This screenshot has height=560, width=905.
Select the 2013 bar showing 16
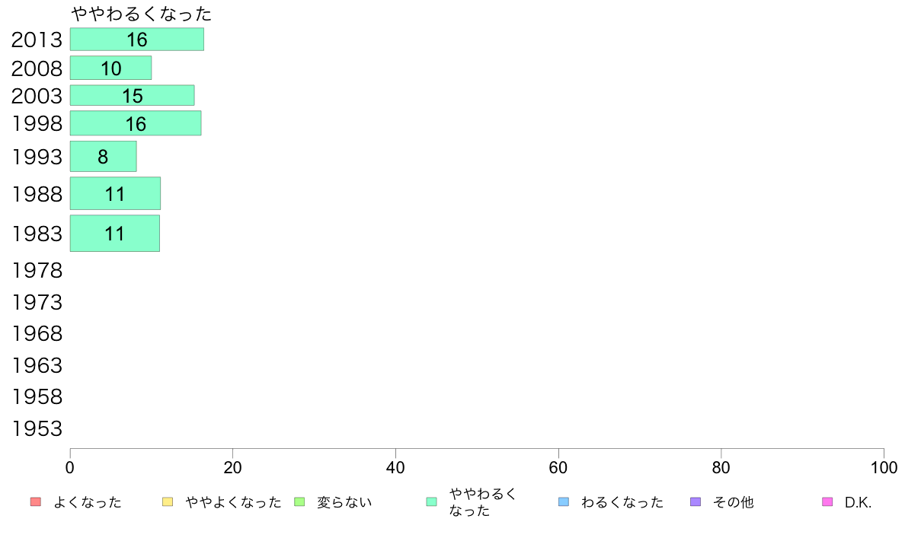tap(137, 40)
